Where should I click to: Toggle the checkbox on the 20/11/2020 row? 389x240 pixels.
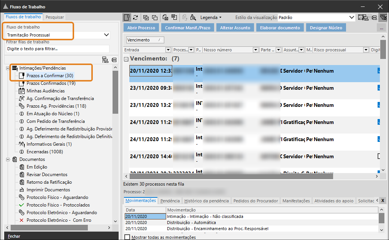pyautogui.click(x=379, y=71)
